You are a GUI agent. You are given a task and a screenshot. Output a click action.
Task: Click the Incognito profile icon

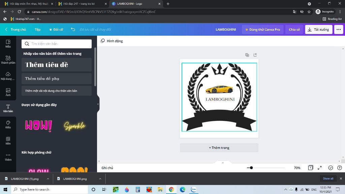[x=325, y=12]
